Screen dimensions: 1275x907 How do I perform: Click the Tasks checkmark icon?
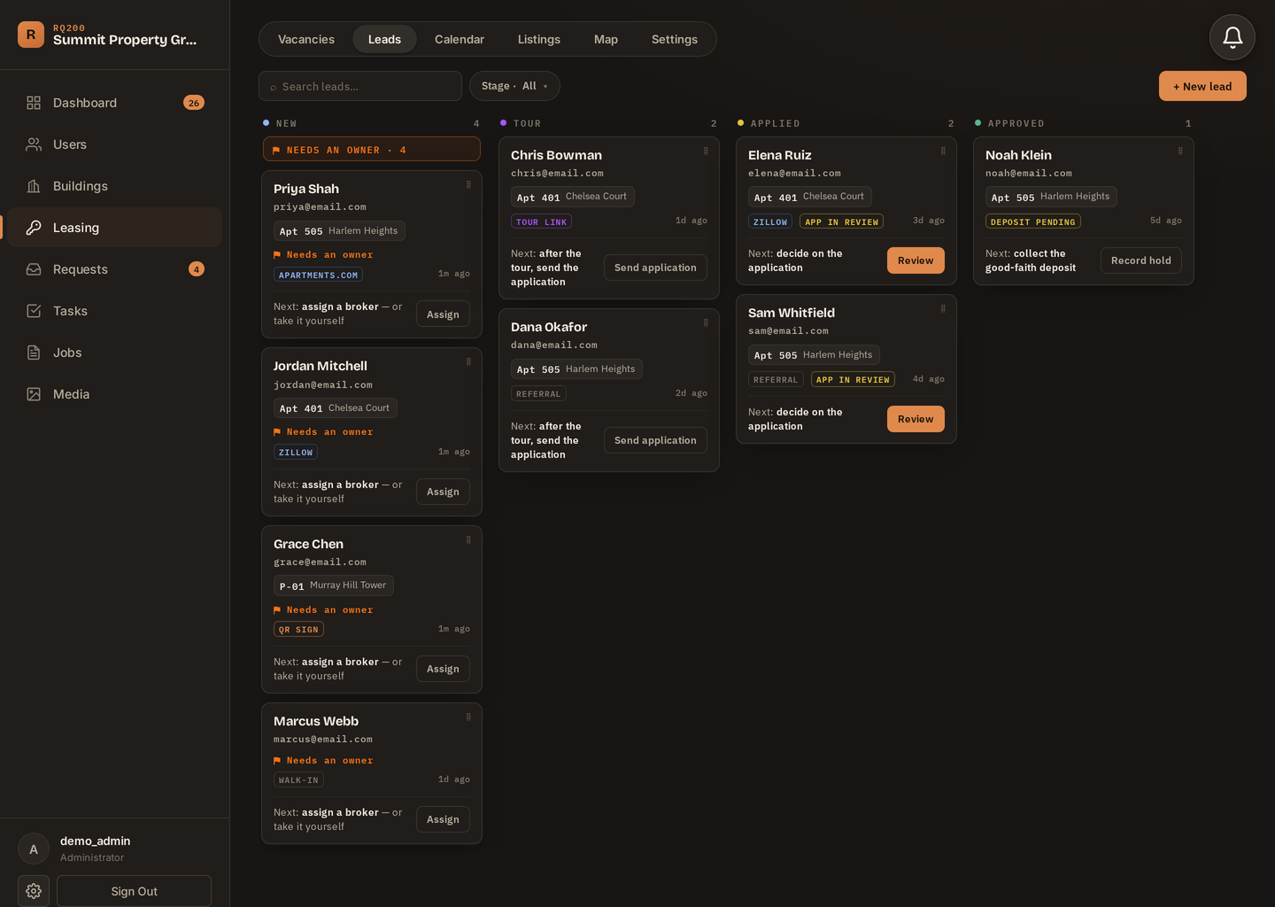(x=34, y=311)
